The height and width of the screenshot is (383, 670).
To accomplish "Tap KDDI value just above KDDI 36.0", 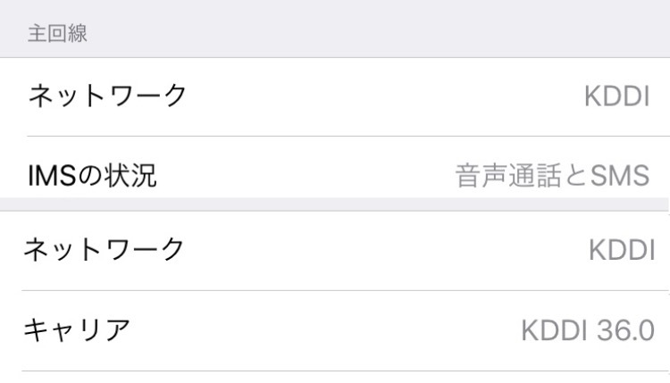I will click(x=622, y=250).
